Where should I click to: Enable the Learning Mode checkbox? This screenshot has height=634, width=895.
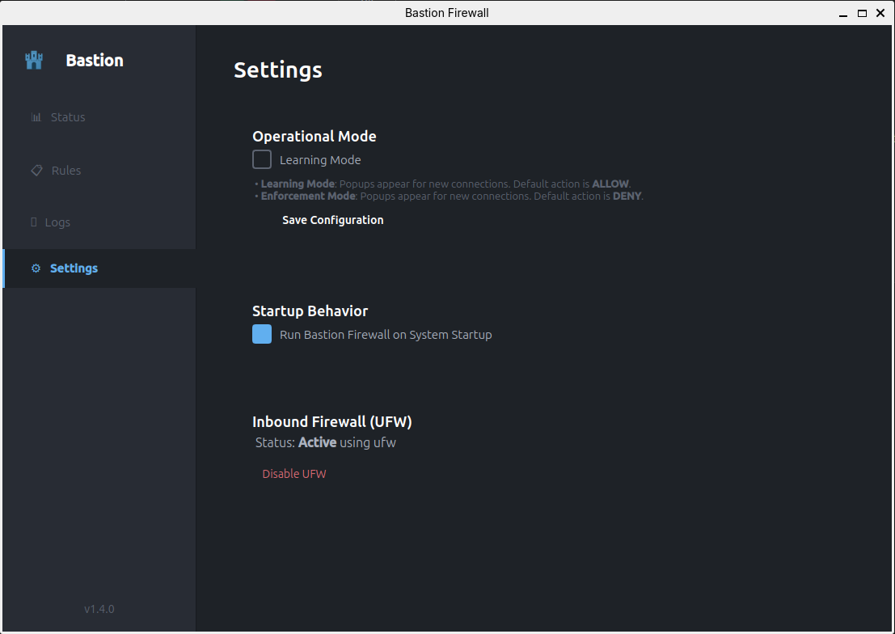tap(262, 159)
